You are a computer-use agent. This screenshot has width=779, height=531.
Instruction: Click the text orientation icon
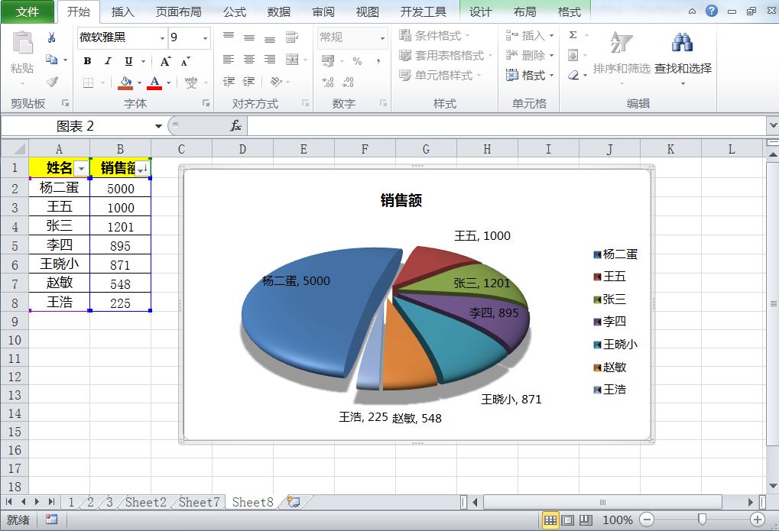[276, 81]
